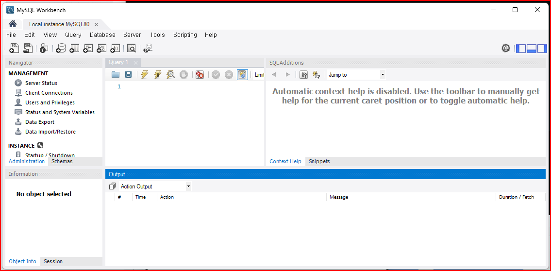The width and height of the screenshot is (551, 271).
Task: Select the Query 1 editor tab
Action: (x=118, y=62)
